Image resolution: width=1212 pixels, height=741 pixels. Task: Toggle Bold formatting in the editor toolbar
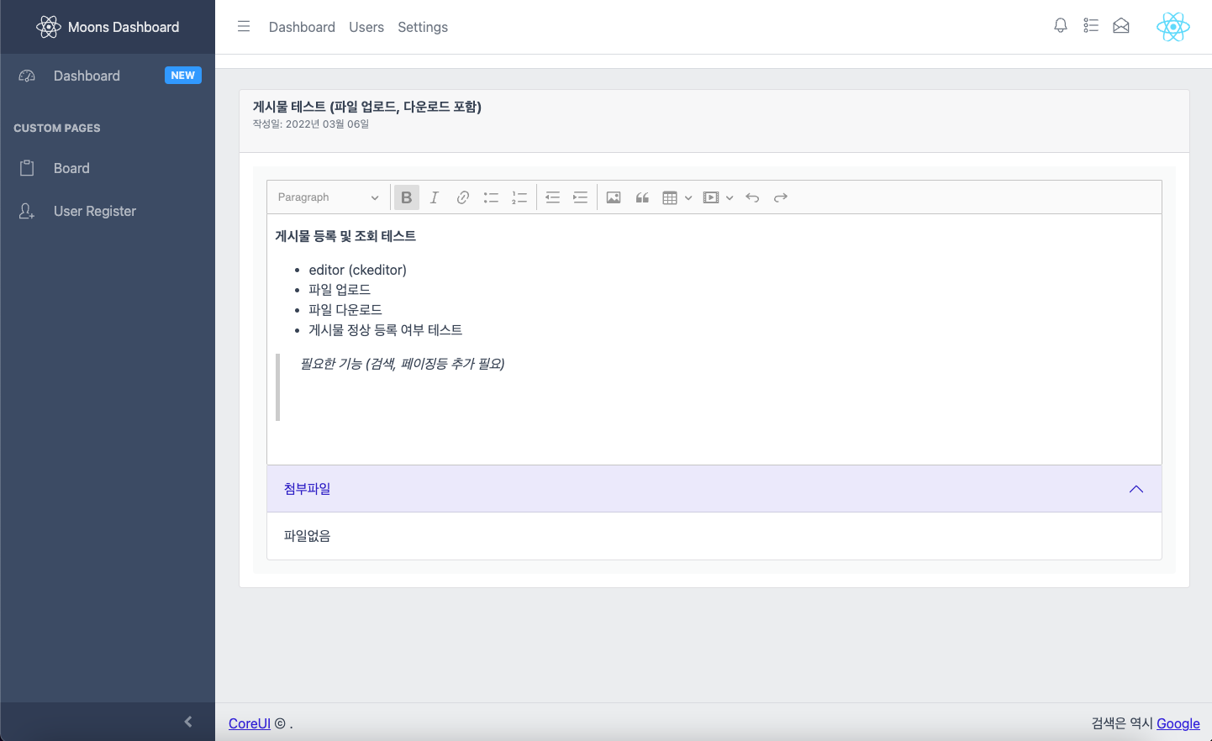tap(406, 197)
